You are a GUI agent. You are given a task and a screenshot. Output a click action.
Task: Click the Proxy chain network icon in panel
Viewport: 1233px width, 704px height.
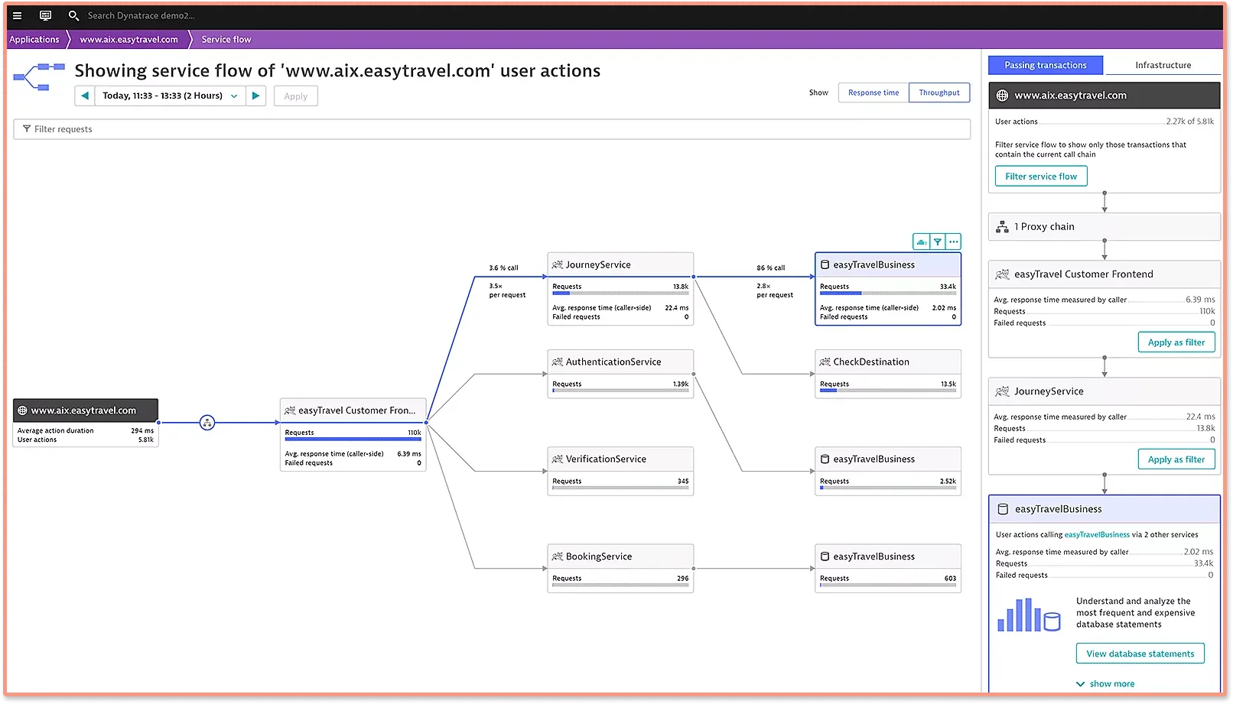coord(1002,227)
